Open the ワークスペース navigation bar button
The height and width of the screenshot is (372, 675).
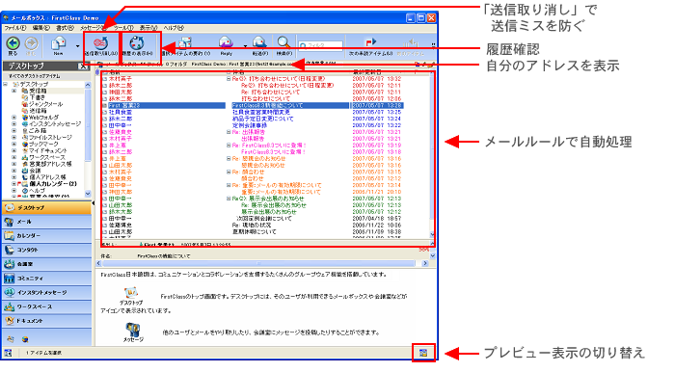(x=47, y=306)
